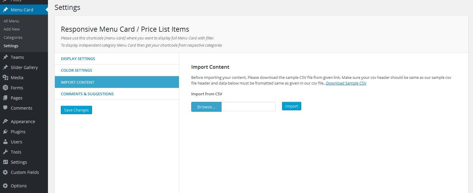Open the Display Settings tab

[78, 59]
